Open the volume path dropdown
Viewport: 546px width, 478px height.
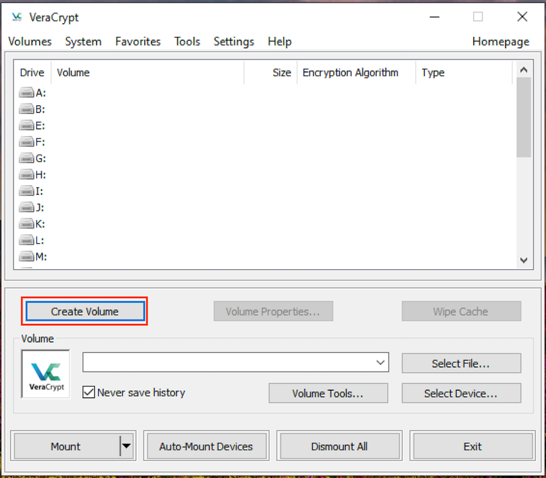380,362
